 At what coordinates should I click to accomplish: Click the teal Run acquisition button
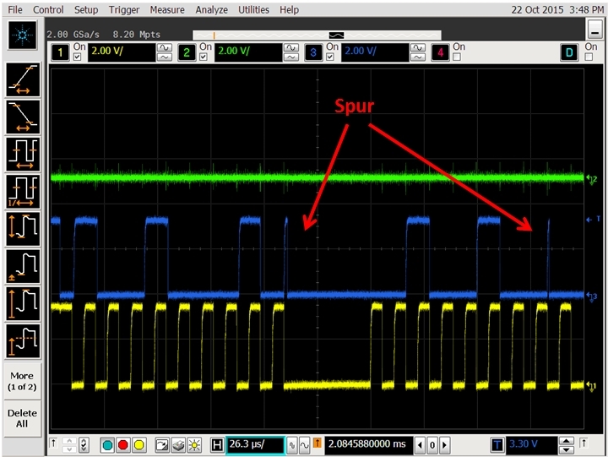(x=107, y=445)
